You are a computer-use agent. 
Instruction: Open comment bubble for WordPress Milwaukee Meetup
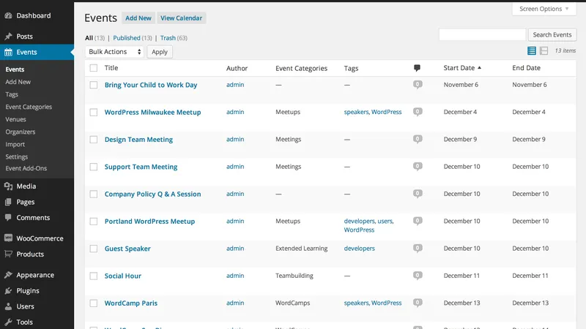pyautogui.click(x=418, y=112)
